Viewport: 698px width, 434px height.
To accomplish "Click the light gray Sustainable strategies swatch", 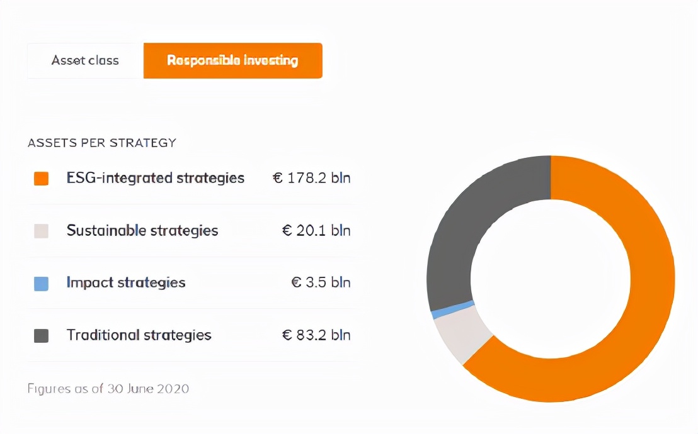I will tap(41, 231).
